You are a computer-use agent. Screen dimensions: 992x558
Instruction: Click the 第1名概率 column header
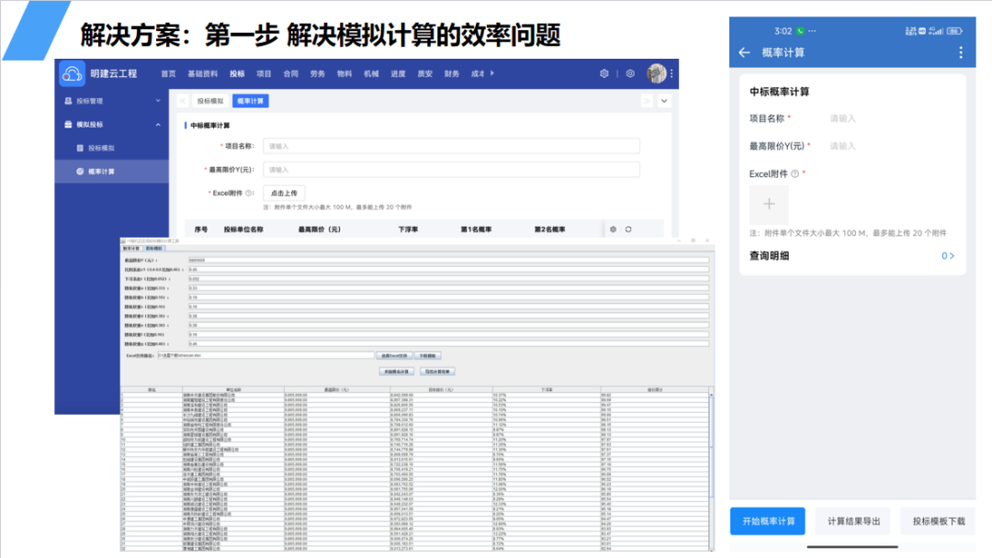coord(476,229)
